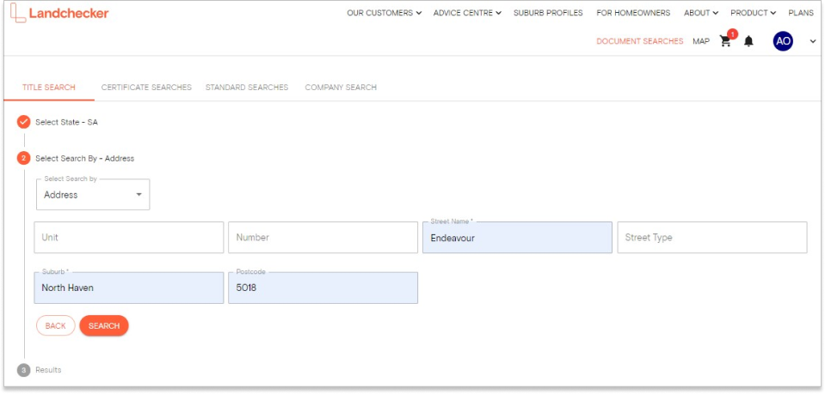Expand the account menu chevron beside AO
825x394 pixels.
(813, 41)
